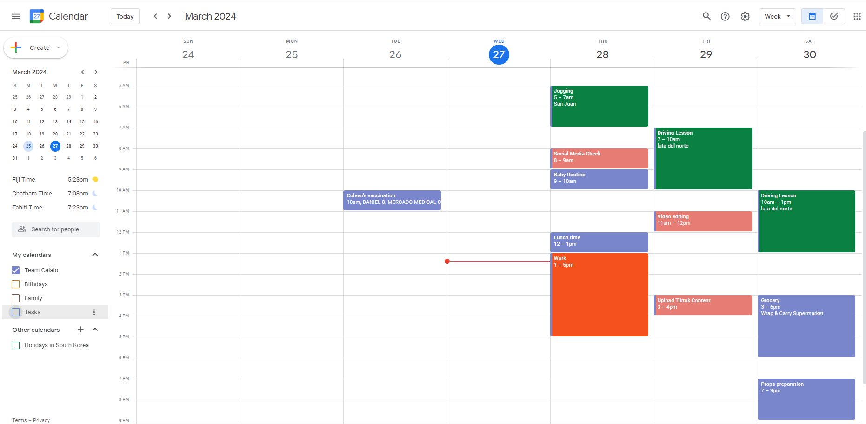Image resolution: width=866 pixels, height=424 pixels.
Task: Open the Social Media Check event
Action: pos(599,159)
